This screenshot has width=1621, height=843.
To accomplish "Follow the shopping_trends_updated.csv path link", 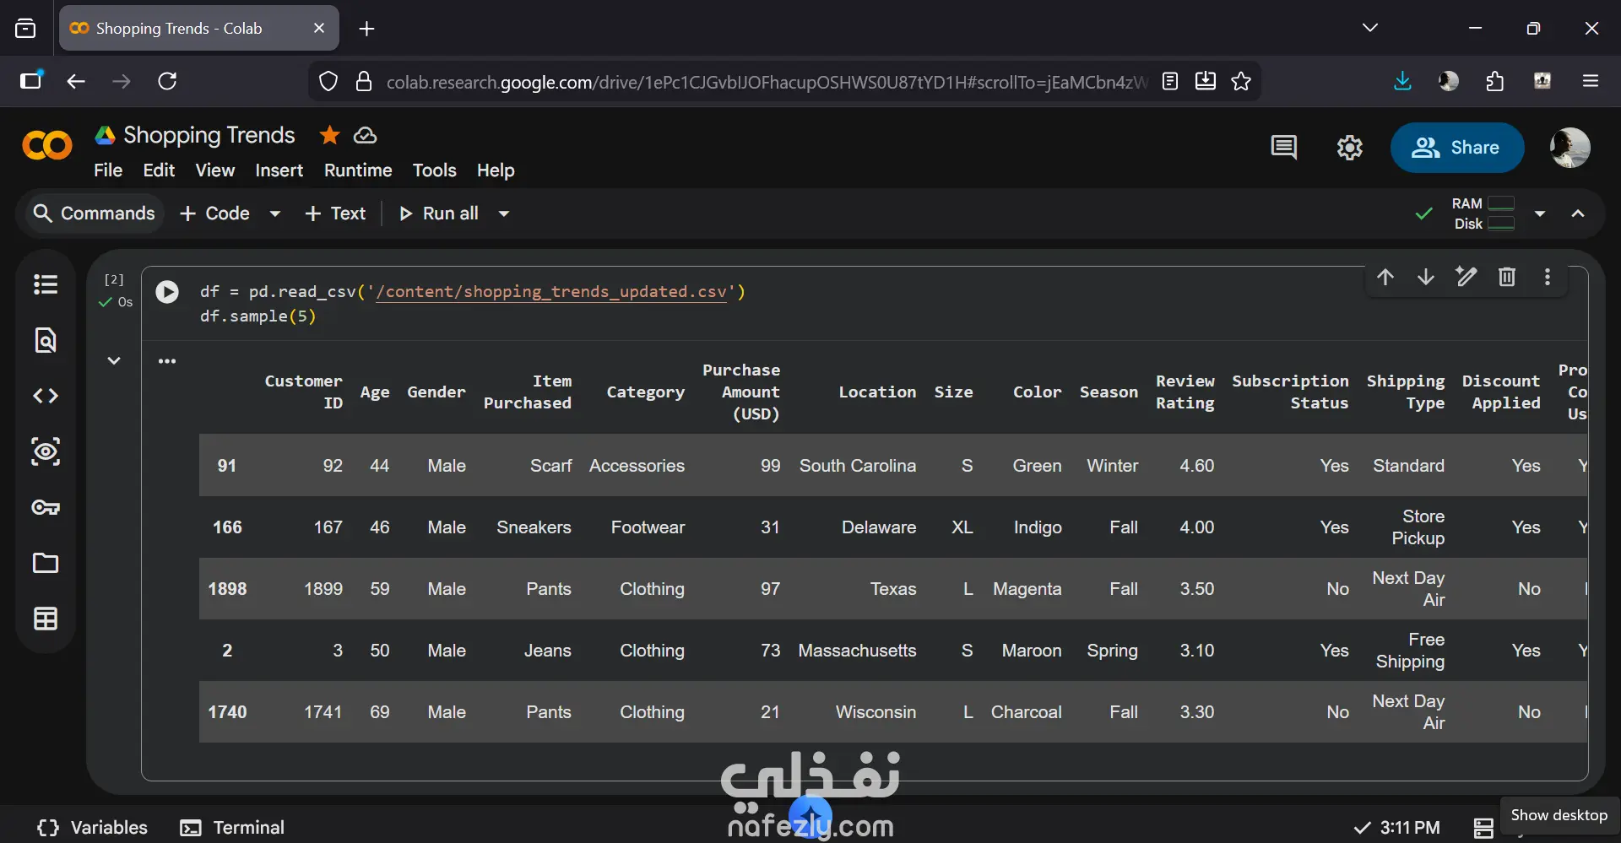I will (551, 292).
